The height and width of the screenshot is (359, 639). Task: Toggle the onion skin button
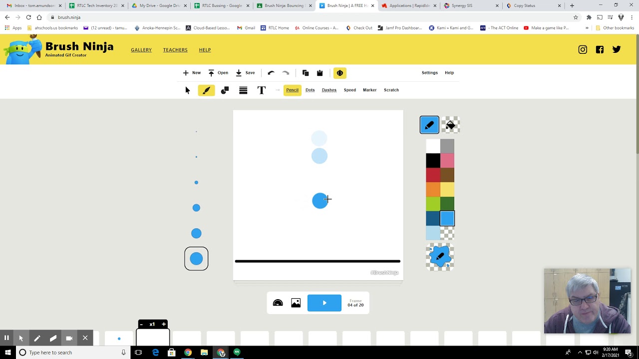[x=340, y=73]
